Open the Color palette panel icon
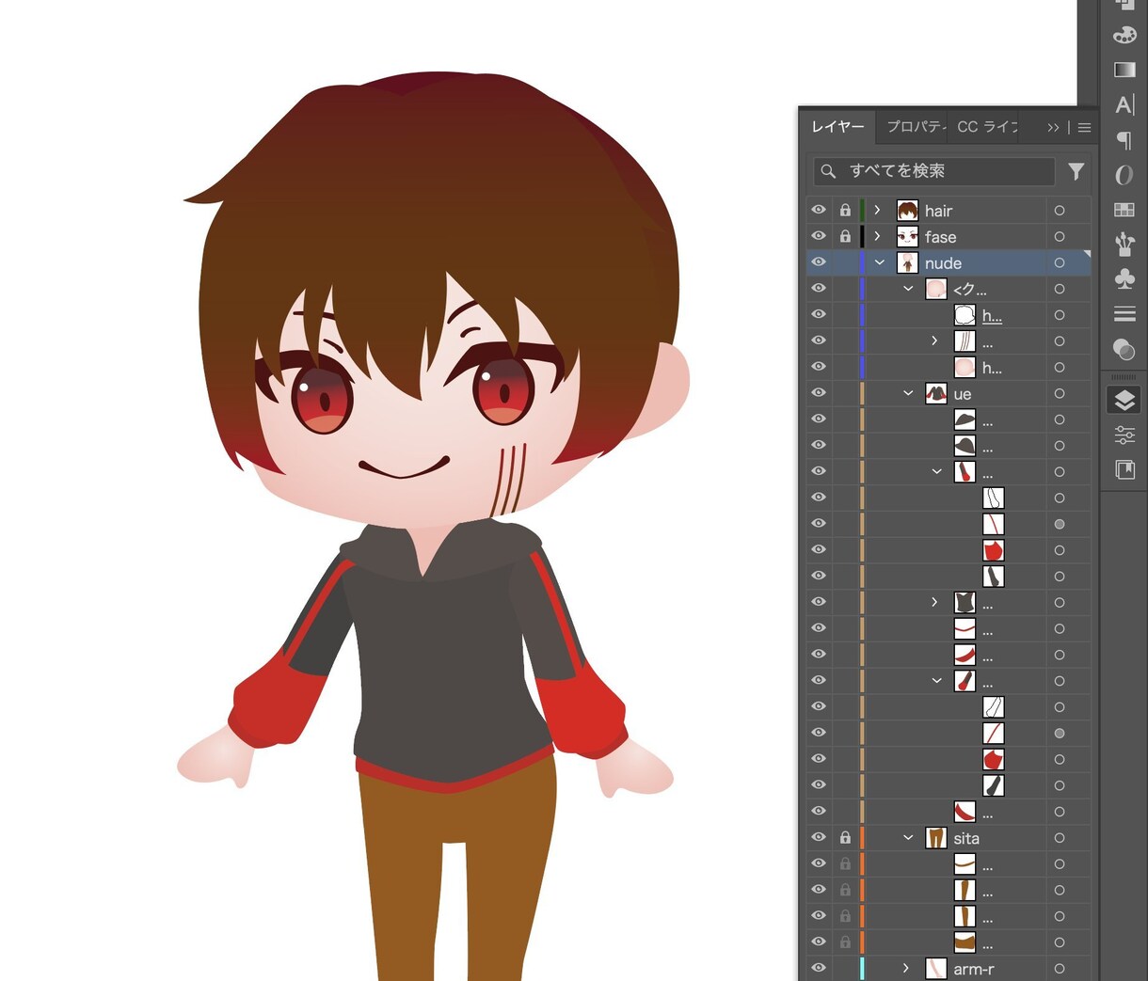 click(1124, 35)
